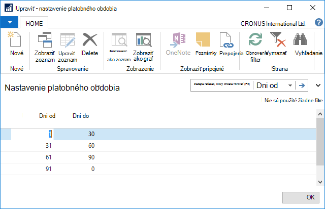
Task: Switch to the HOME ribbon tab
Action: click(x=34, y=24)
